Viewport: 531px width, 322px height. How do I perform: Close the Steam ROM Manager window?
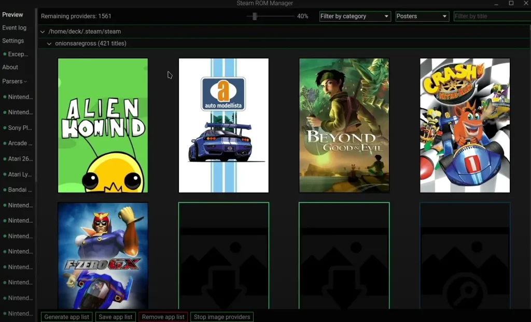pyautogui.click(x=526, y=3)
